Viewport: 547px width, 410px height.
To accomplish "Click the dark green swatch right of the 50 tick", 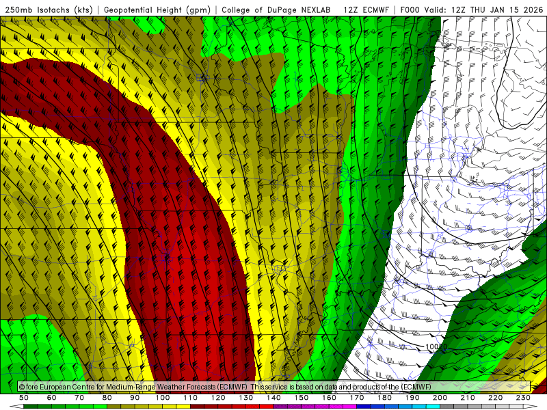I will tap(31, 407).
